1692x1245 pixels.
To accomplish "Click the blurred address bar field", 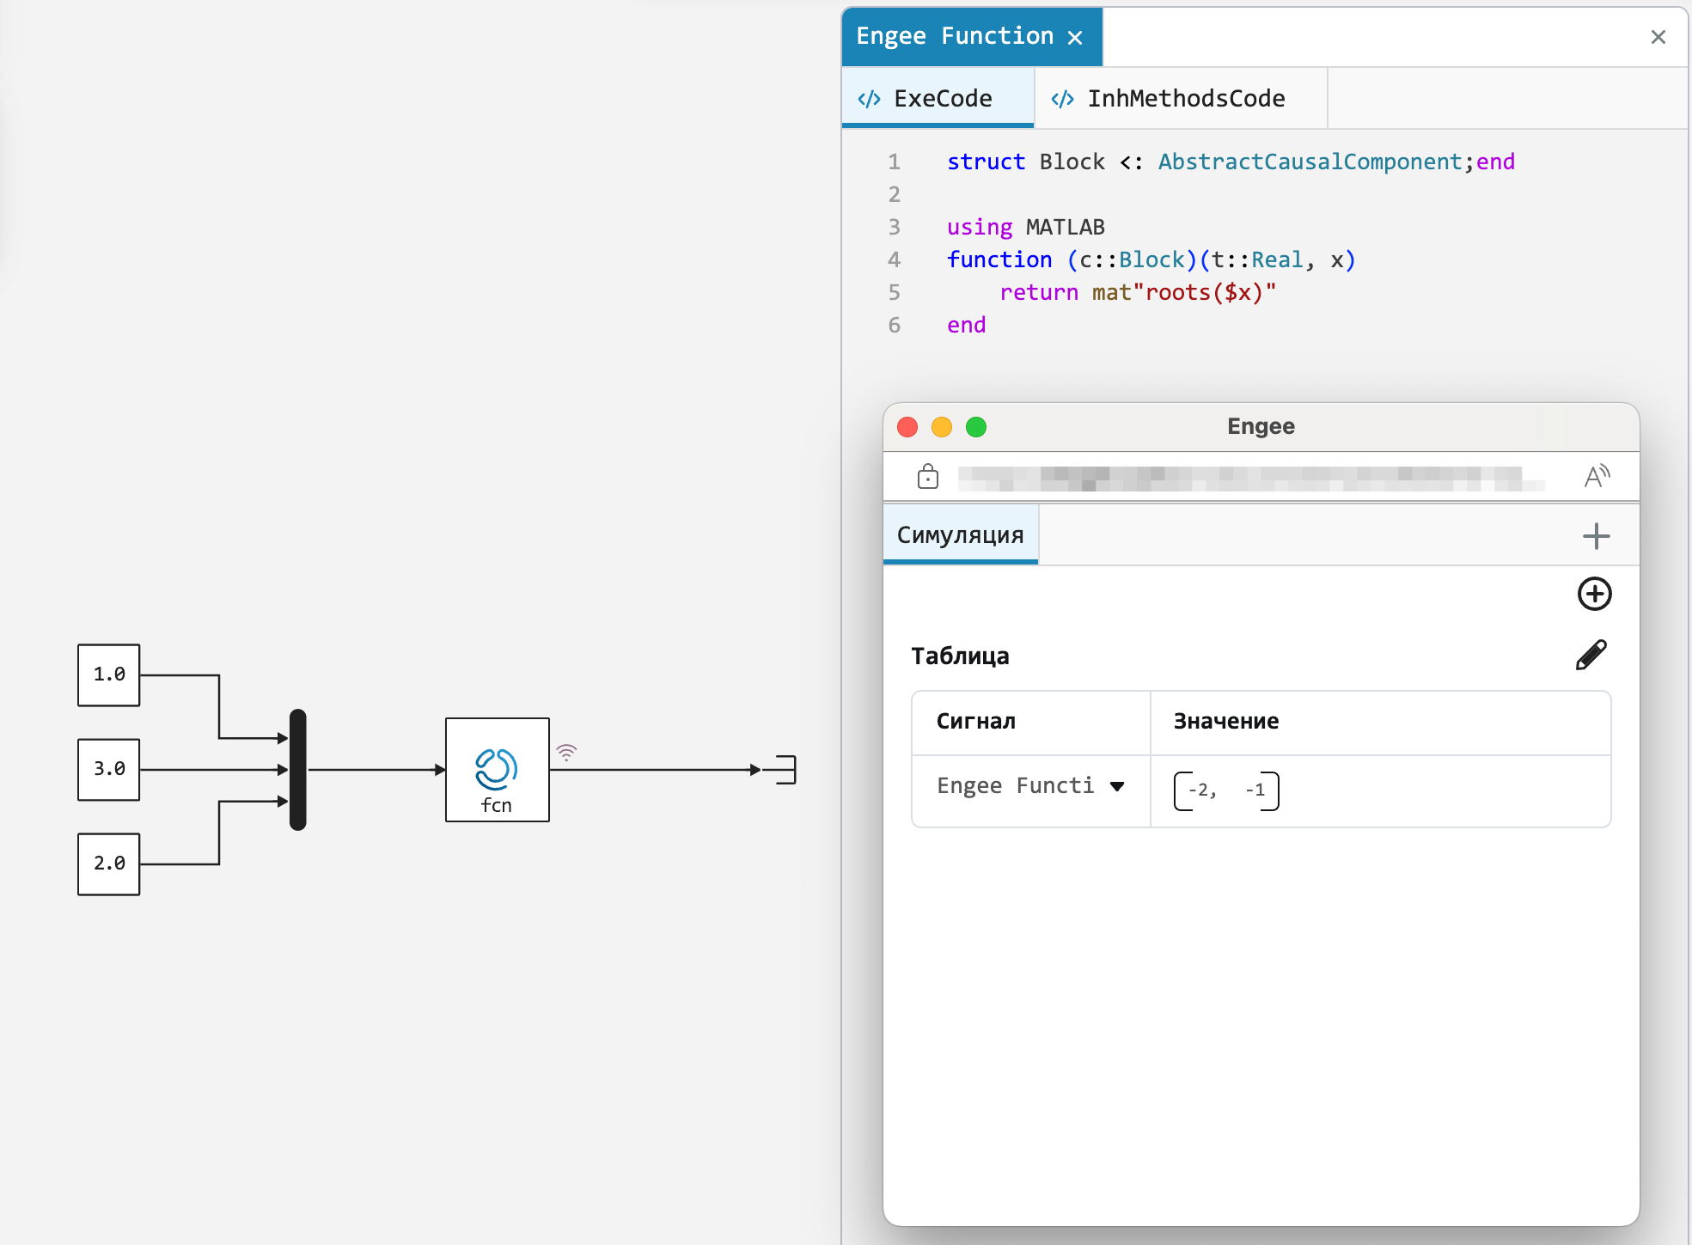I will point(1251,478).
